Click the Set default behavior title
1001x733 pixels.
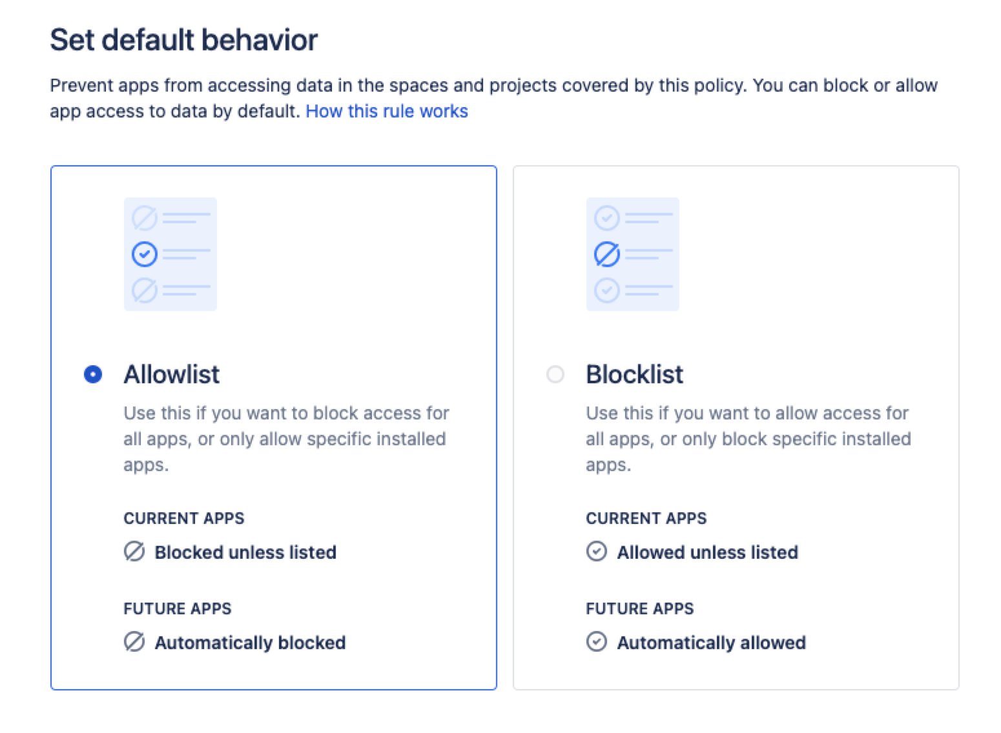(x=184, y=39)
